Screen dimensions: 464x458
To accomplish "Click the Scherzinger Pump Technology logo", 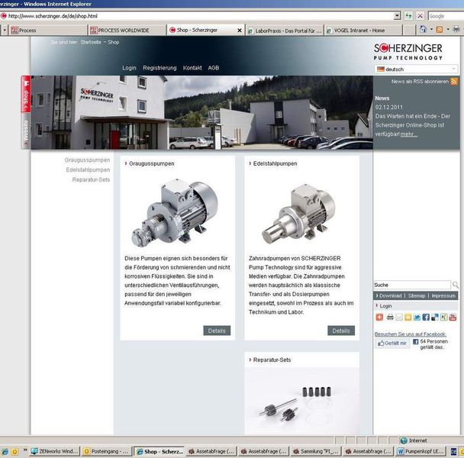I will pos(408,52).
